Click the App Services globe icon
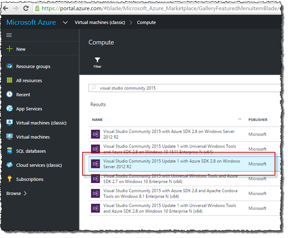 coord(10,108)
